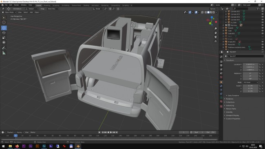265x149 pixels.
Task: Expand the Relations panel
Action: (x=230, y=99)
